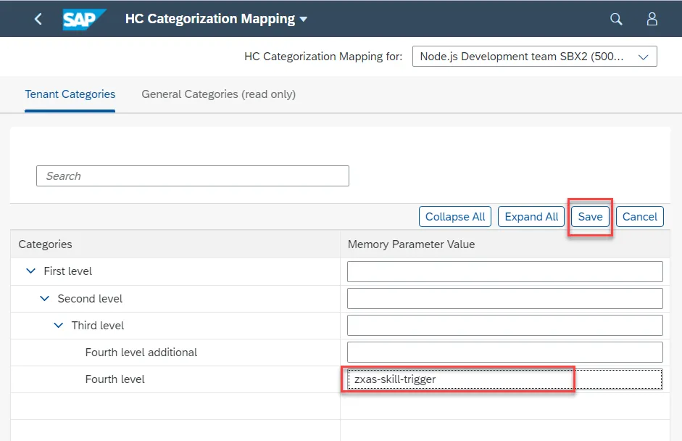682x441 pixels.
Task: Open the user profile icon
Action: [x=652, y=19]
